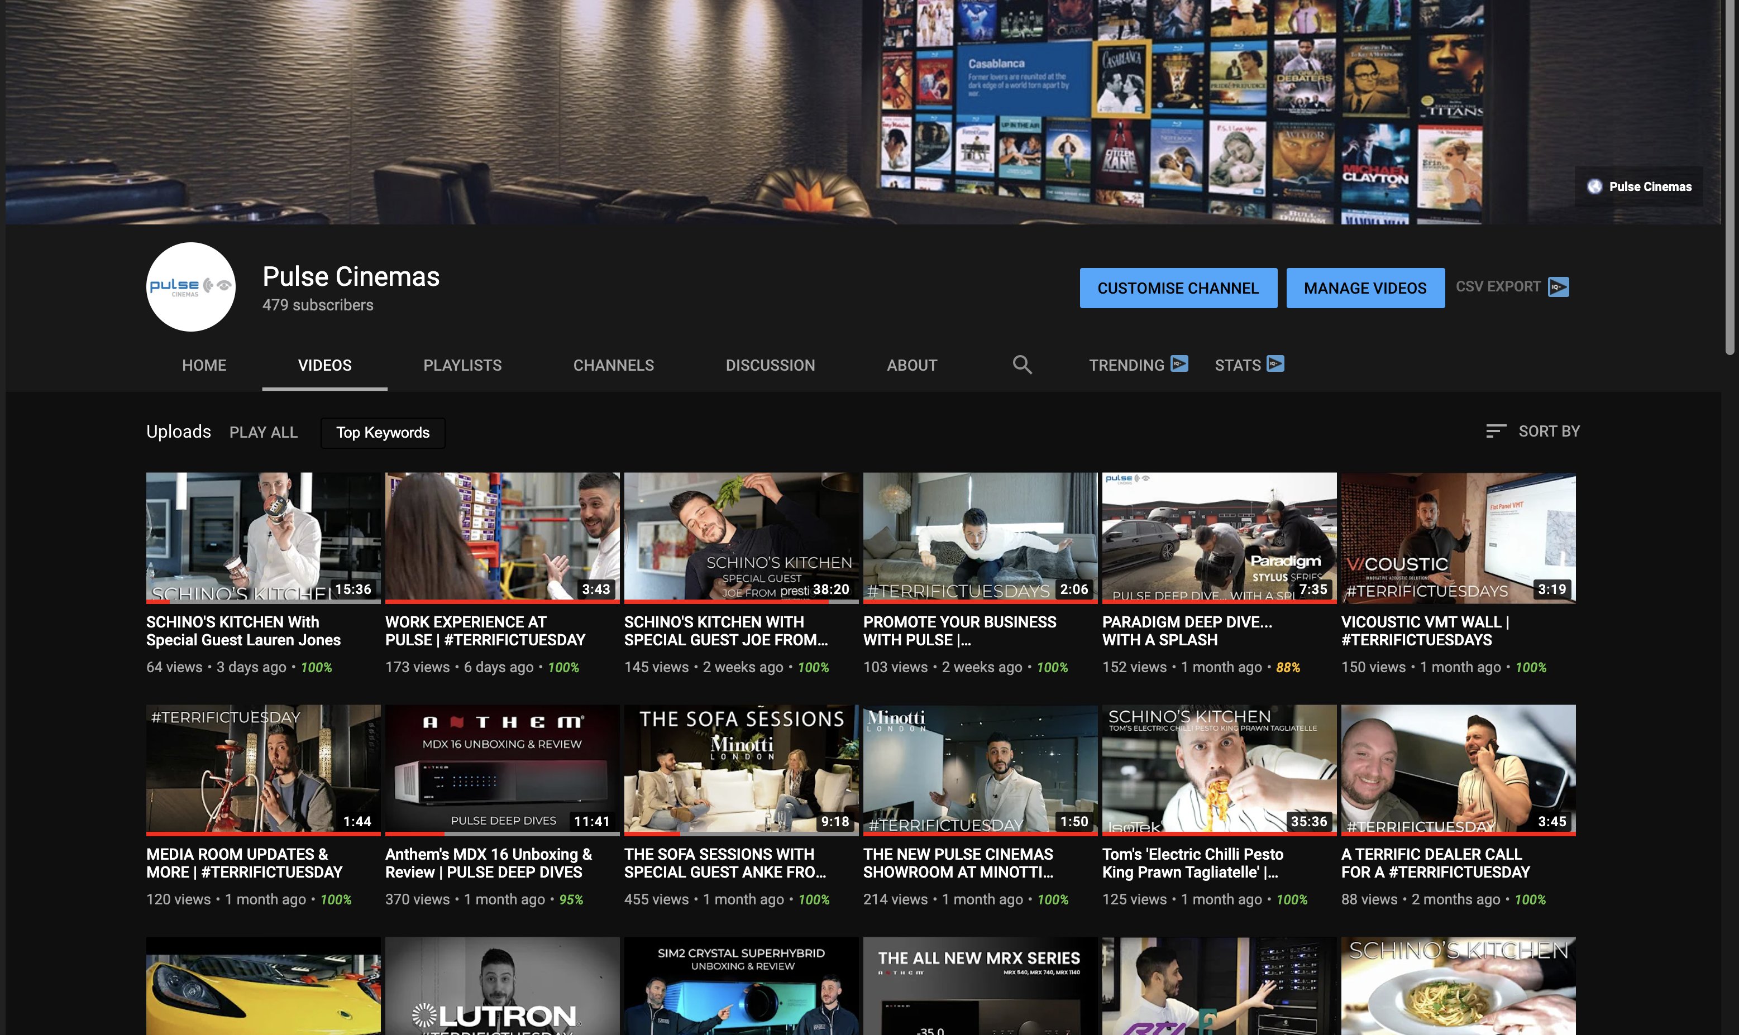The width and height of the screenshot is (1739, 1035).
Task: Click title 'VICOUSTIC VMT WALL | #TERRIFICTUESDAYS'
Action: 1425,630
